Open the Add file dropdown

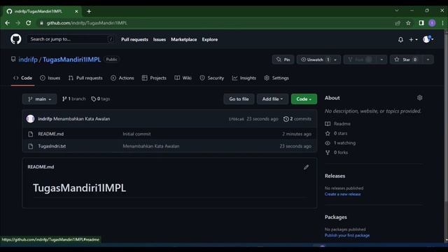(x=272, y=99)
